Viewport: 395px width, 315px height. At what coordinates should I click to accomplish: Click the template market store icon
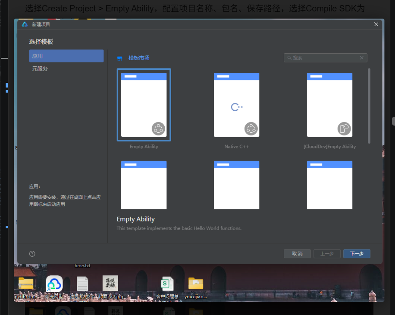tap(120, 58)
